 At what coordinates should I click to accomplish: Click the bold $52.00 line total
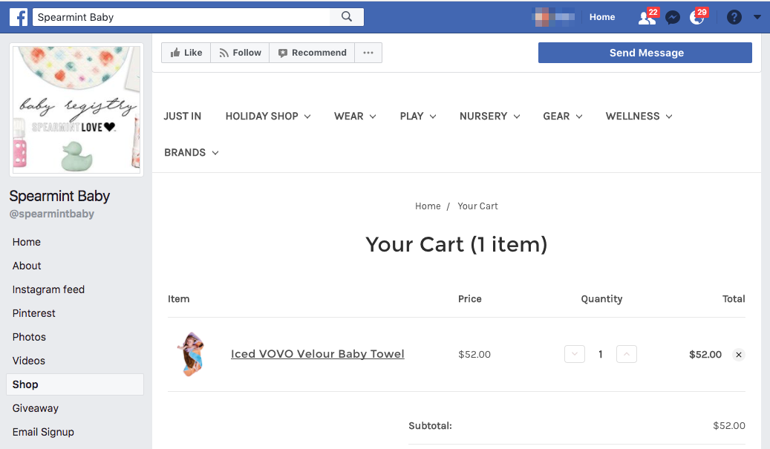coord(705,354)
